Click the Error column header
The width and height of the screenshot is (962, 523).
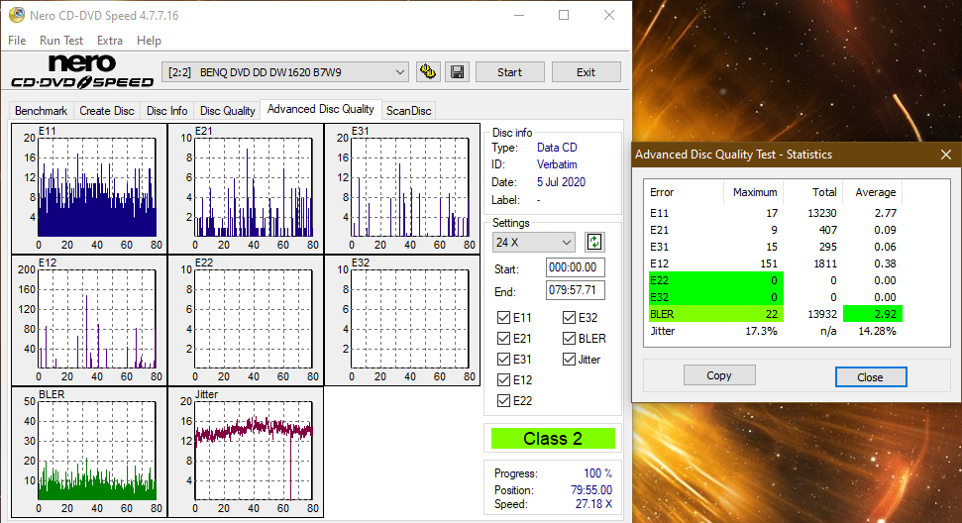click(x=662, y=192)
